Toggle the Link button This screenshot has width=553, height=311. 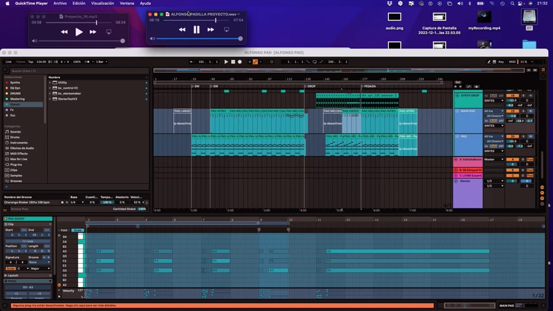(9, 62)
